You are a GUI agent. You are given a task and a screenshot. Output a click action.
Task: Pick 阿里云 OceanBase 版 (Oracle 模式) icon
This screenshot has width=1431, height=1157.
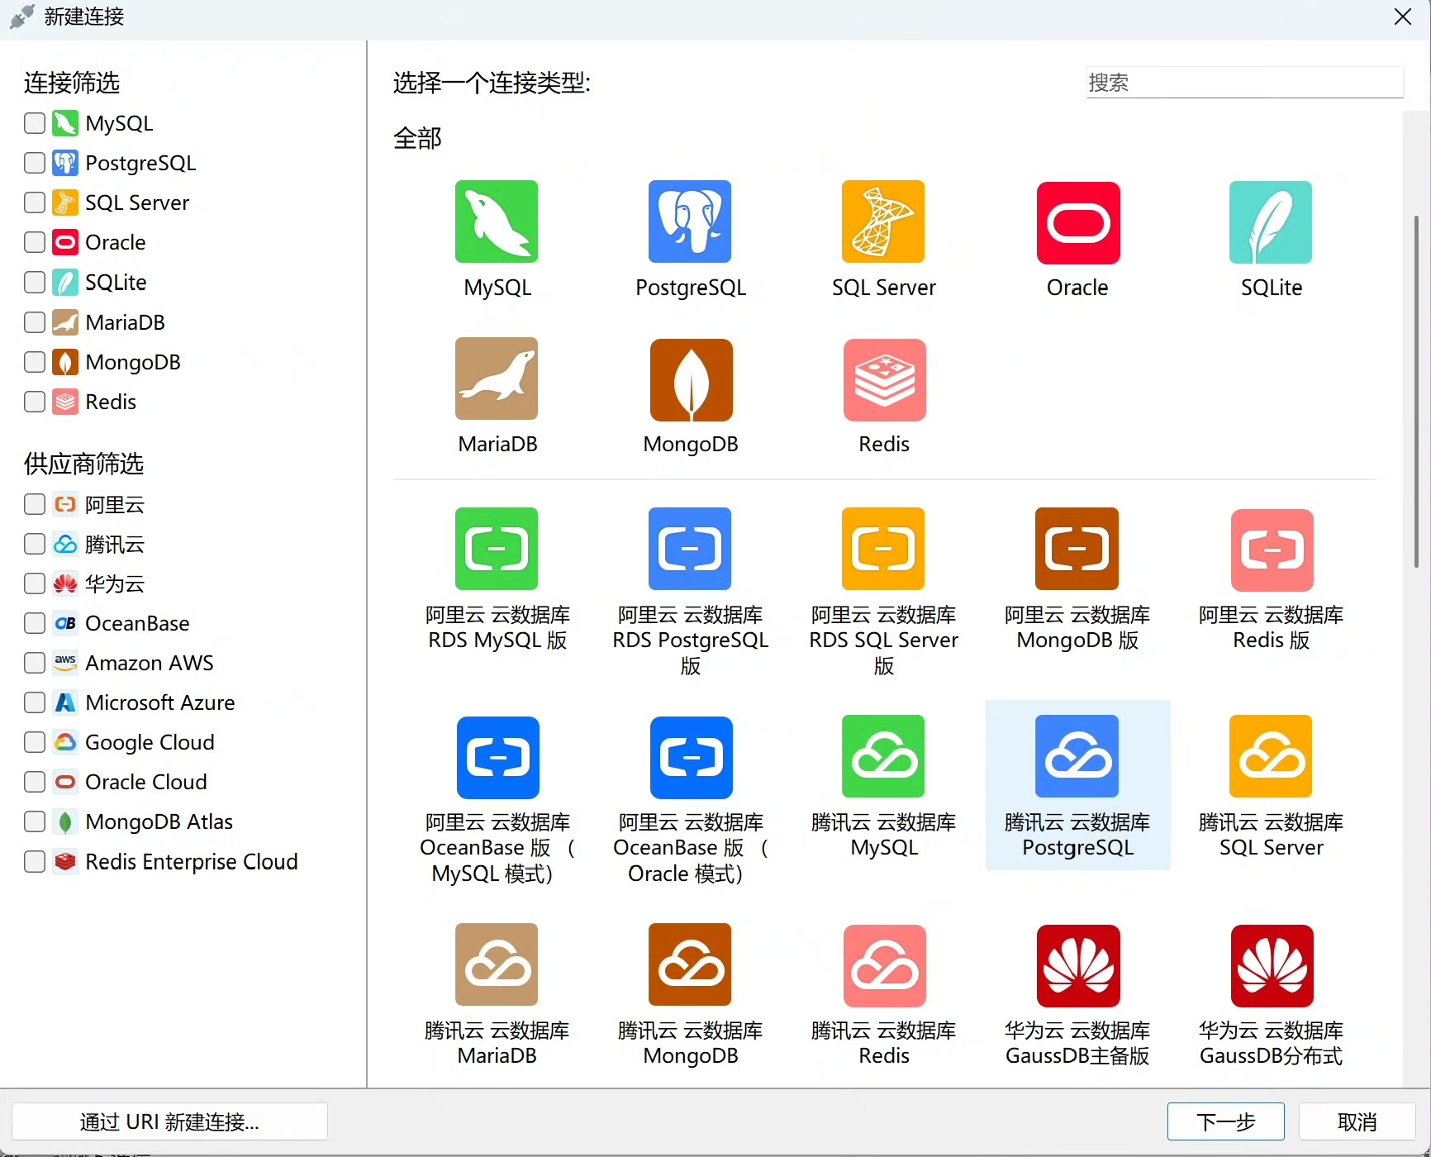click(x=692, y=758)
